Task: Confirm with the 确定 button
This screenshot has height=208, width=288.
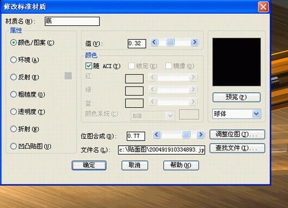Action: [89, 165]
